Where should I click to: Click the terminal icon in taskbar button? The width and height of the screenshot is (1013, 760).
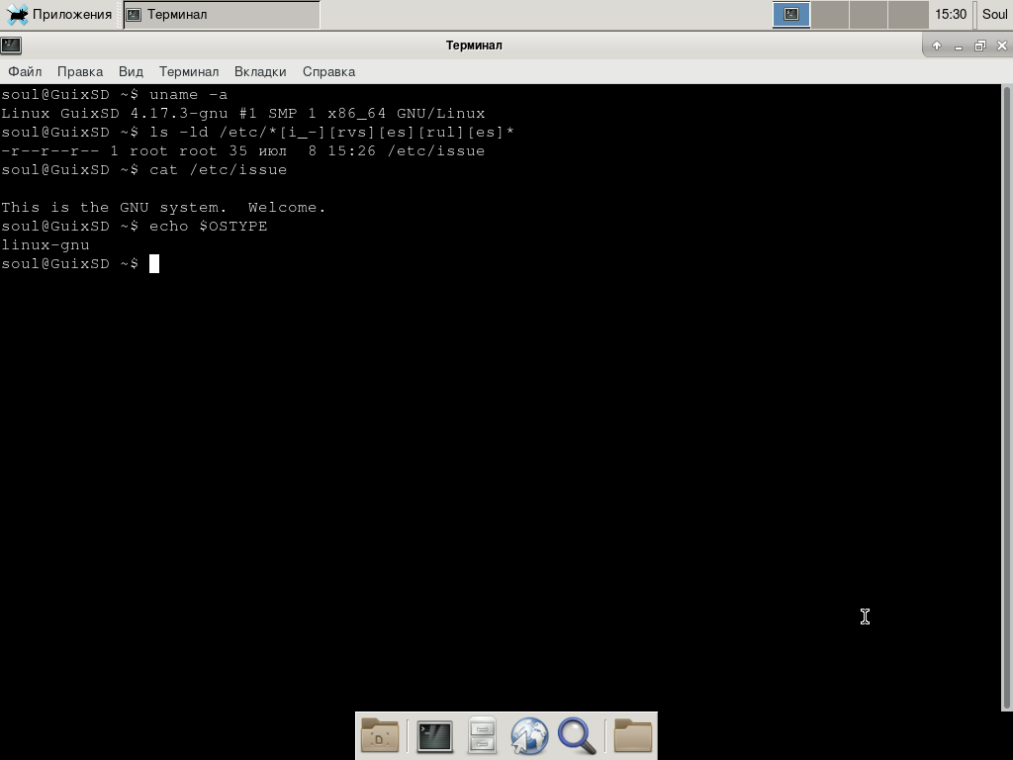click(x=134, y=14)
